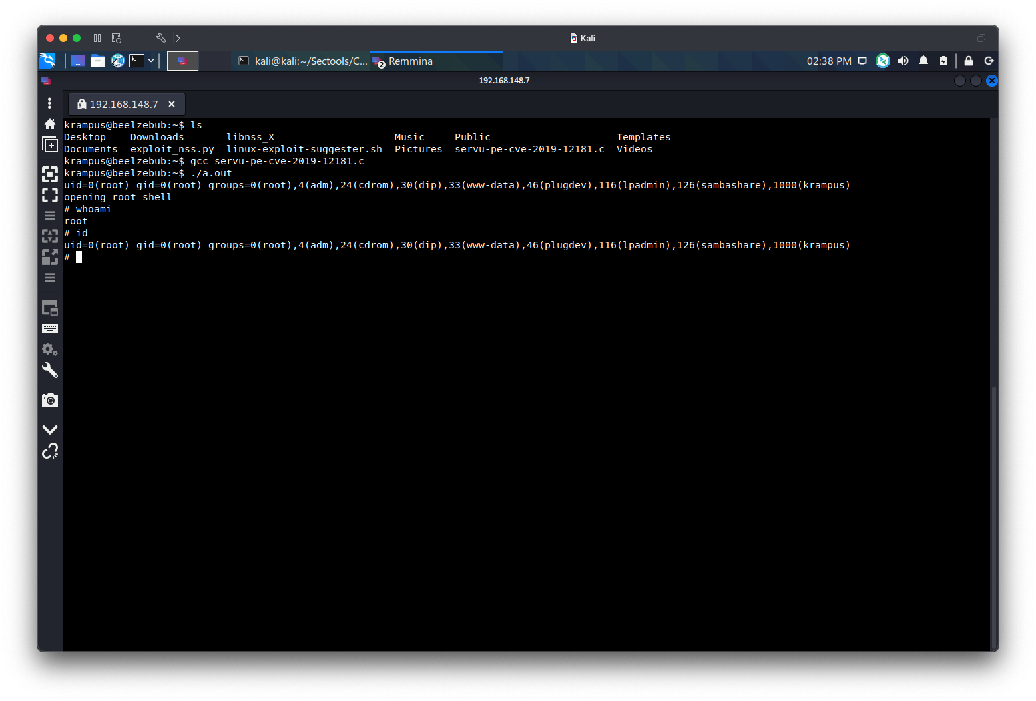
Task: Launch terminal emulator from panel
Action: coord(137,61)
